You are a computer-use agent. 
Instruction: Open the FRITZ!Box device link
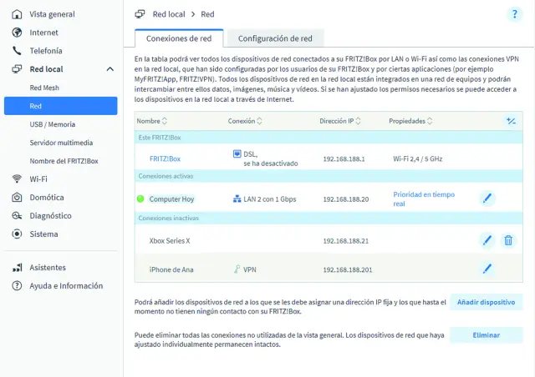click(165, 158)
